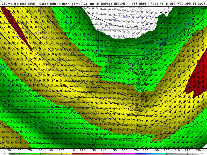Viewport: 207px width, 155px height.
Task: Click the 60 kt colorbar label
Action: [x=19, y=150]
